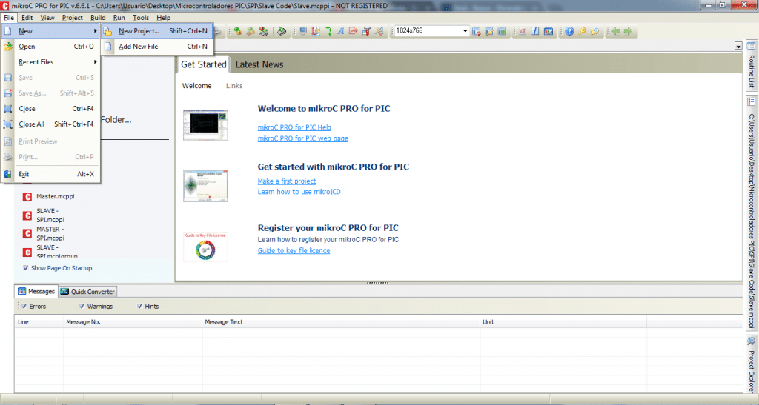Viewport: 759px width, 405px height.
Task: Click the Make a first project link
Action: click(x=287, y=181)
